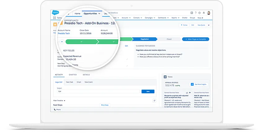Collapse the sales path chevron

pos(61,41)
